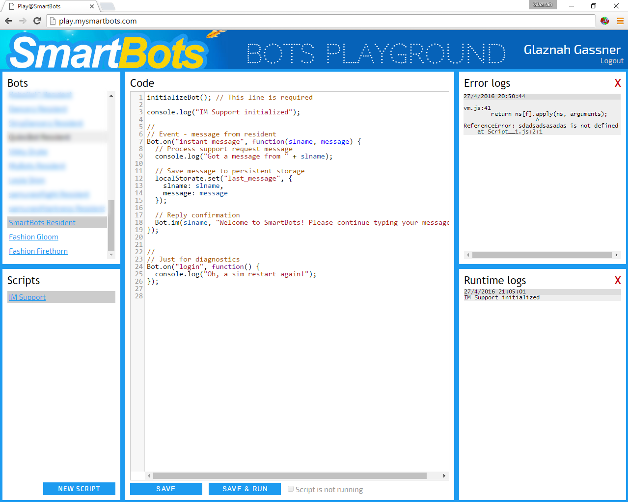Open the IM Support script
Viewport: 628px width, 502px height.
point(27,297)
